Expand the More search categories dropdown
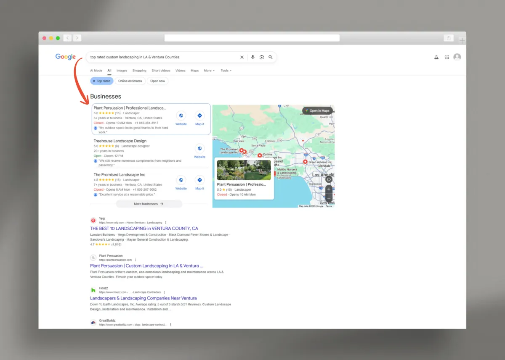The image size is (505, 360). (209, 71)
